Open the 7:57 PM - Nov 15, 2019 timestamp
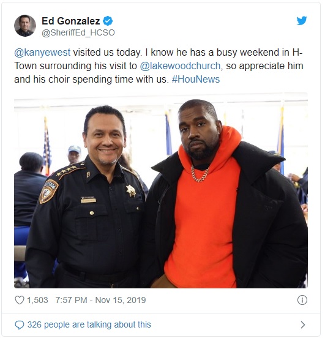This screenshot has width=325, height=341. (x=100, y=300)
